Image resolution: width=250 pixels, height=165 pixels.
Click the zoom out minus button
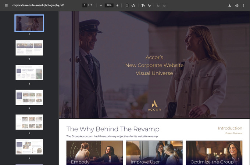click(101, 5)
